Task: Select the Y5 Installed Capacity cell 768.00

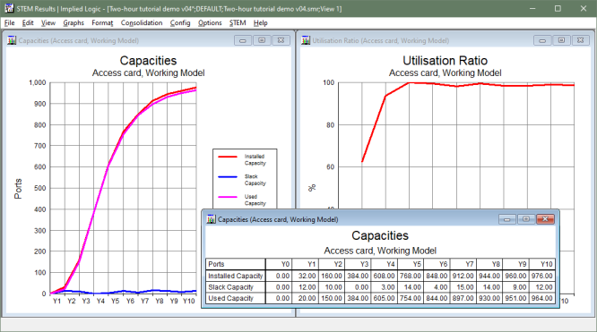Action: click(410, 277)
